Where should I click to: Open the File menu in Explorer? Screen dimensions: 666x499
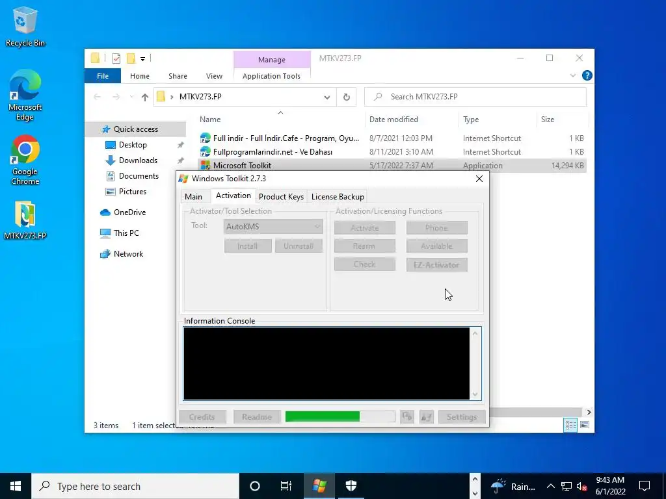point(103,76)
